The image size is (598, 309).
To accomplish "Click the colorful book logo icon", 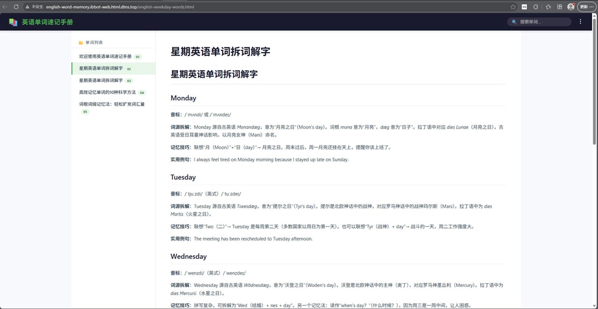I will 13,22.
